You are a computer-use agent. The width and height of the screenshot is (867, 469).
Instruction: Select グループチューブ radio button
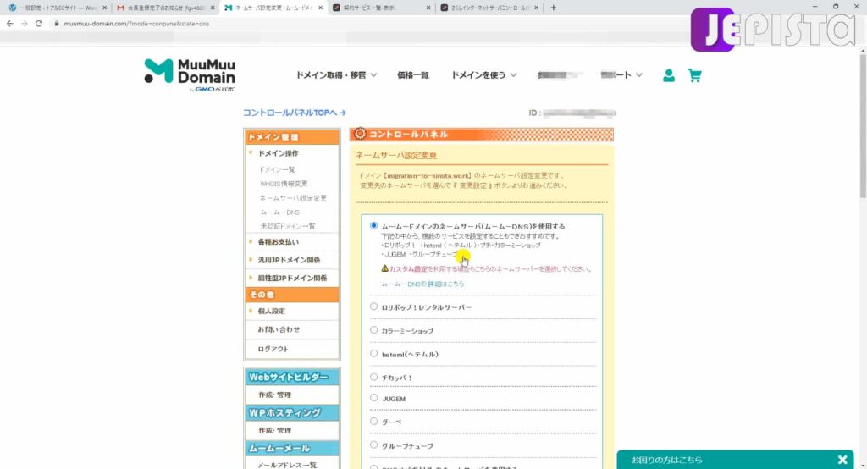[373, 444]
